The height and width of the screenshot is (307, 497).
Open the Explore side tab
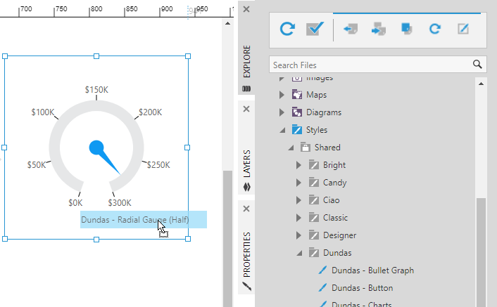pos(246,63)
